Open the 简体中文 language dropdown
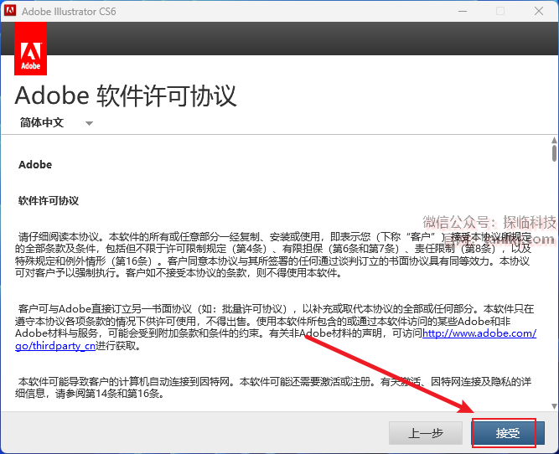 click(x=56, y=123)
